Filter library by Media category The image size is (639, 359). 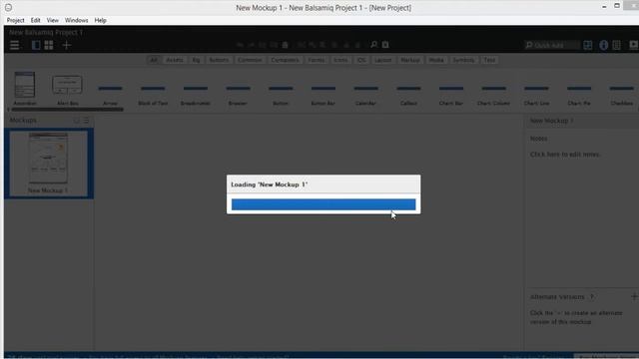(436, 60)
